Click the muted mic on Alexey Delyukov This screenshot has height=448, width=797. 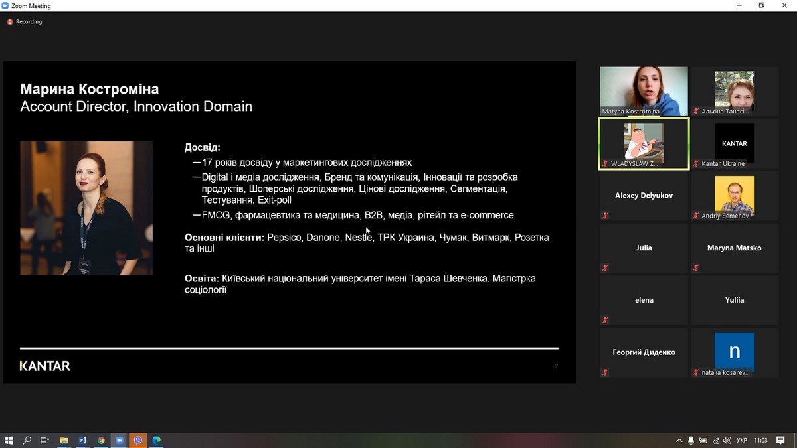coord(605,216)
